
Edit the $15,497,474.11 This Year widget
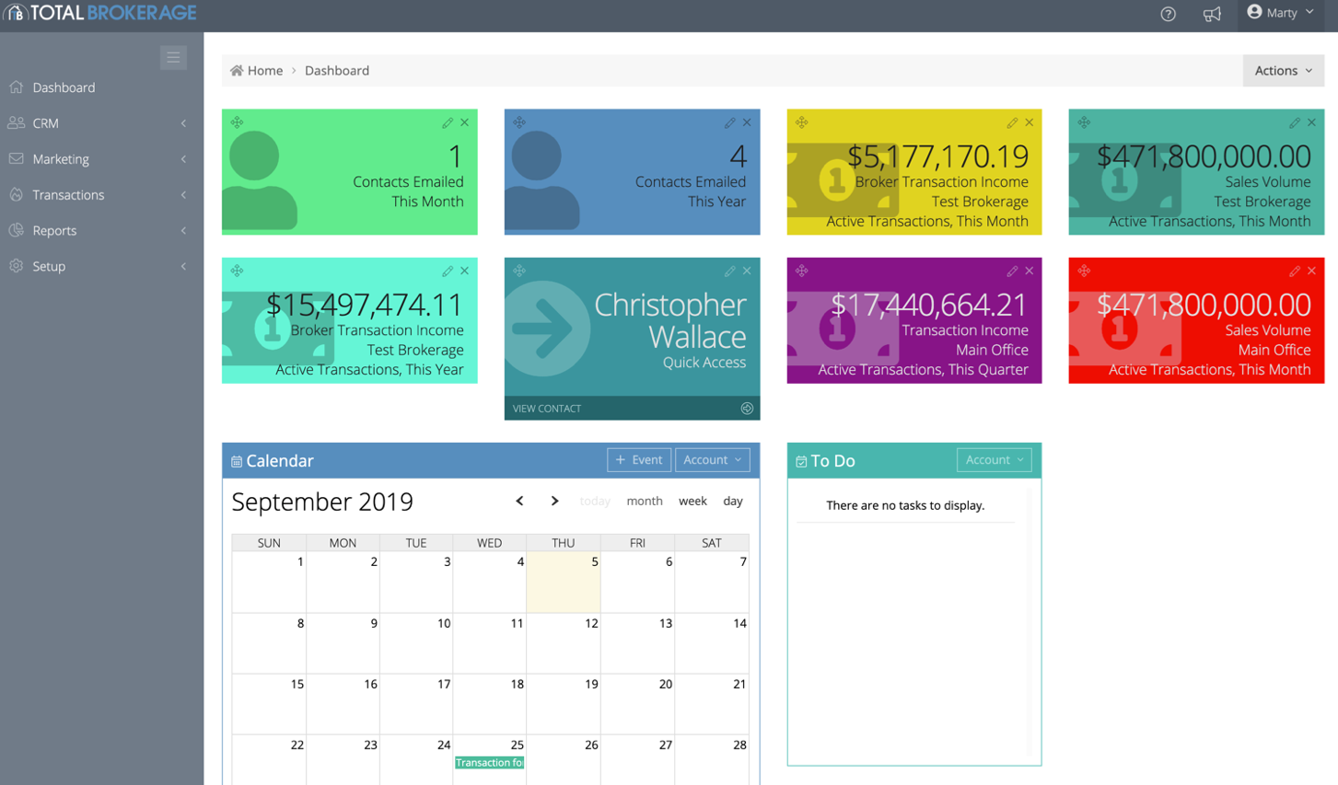coord(448,271)
